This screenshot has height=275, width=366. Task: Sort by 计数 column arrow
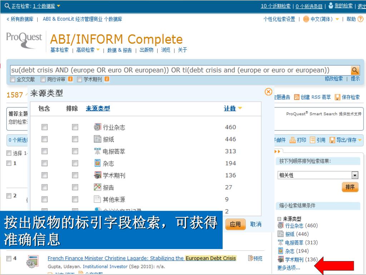tap(240, 108)
